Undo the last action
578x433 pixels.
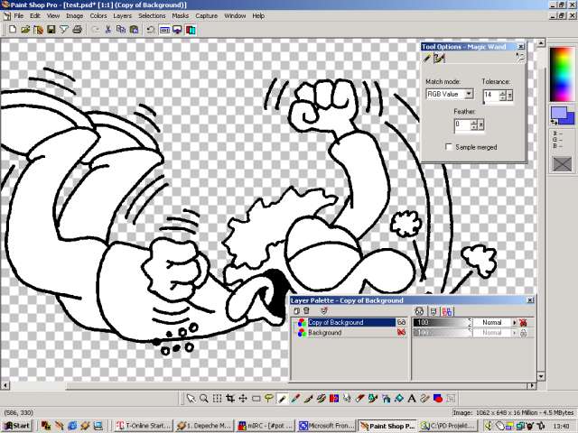click(150, 30)
